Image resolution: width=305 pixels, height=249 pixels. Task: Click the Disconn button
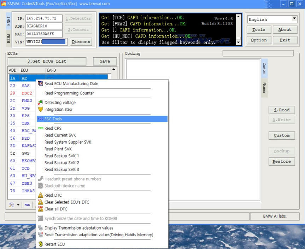81,42
